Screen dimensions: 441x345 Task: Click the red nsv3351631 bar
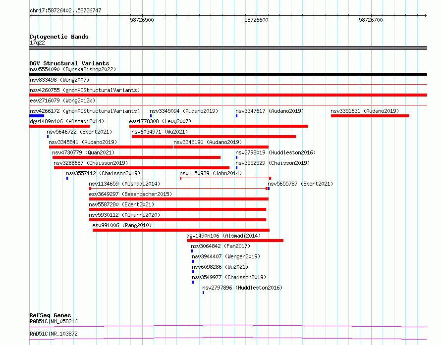pos(370,116)
